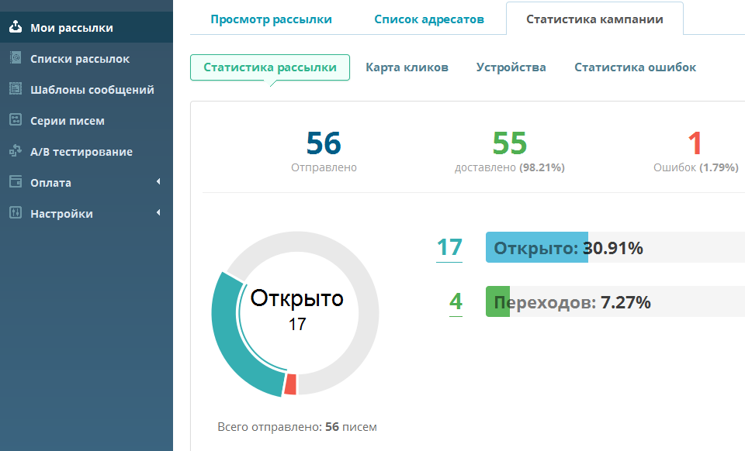
Task: Click the opened count link 17
Action: click(449, 247)
